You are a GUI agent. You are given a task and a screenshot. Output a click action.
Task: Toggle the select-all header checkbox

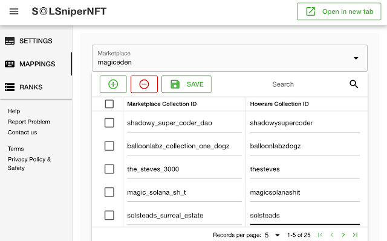click(x=109, y=104)
